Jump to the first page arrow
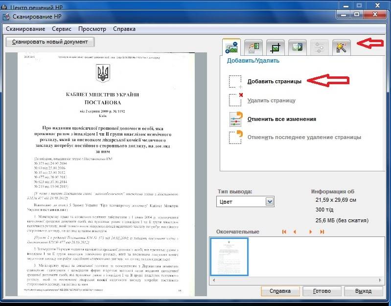This screenshot has width=391, height=306. point(284,232)
